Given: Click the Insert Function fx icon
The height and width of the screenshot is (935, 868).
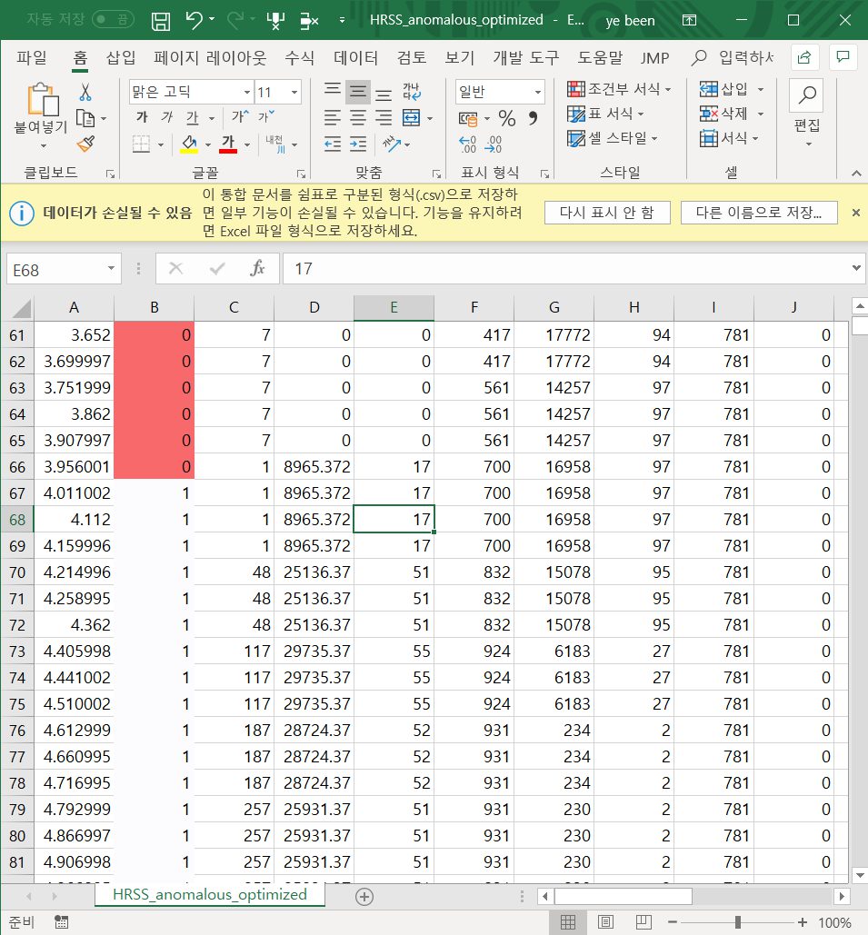Looking at the screenshot, I should [x=257, y=269].
